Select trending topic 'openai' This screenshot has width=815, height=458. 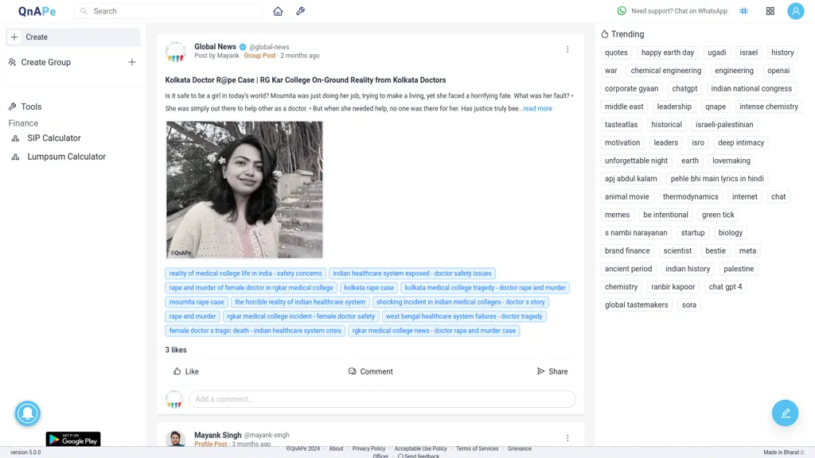[778, 71]
